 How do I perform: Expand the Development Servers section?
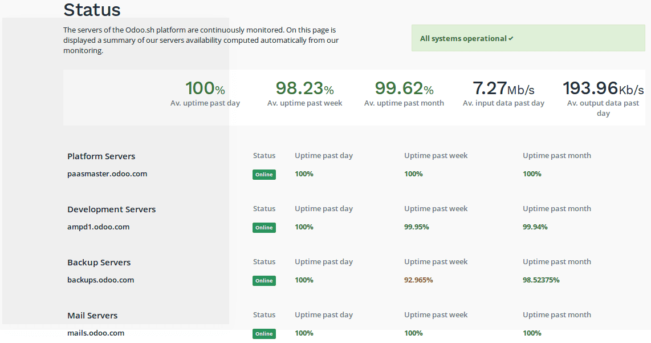point(111,209)
